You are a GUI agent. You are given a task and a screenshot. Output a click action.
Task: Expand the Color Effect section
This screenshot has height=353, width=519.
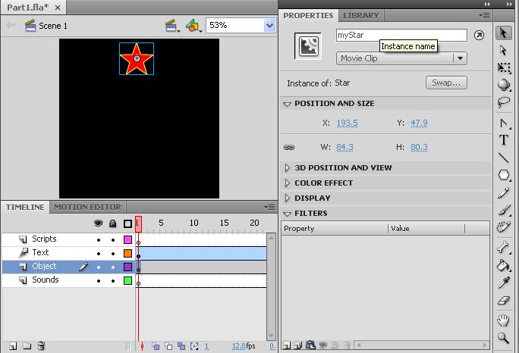click(287, 183)
